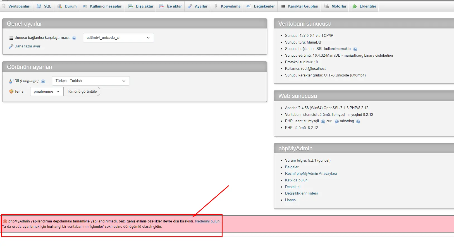454x247 pixels.
Task: Open help icon after curl extension
Action: click(337, 121)
